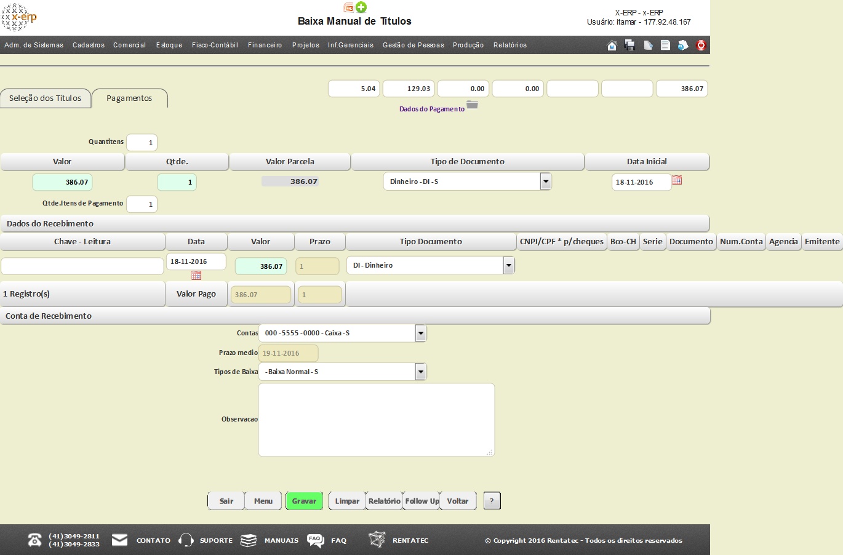Click the document with blue help badge icon

[x=683, y=45]
